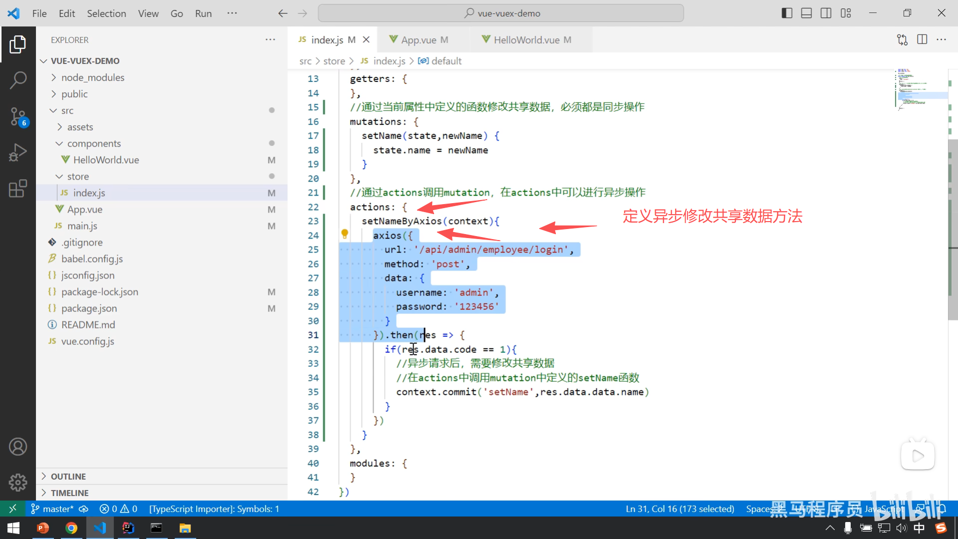Click the errors and warnings indicator
Image resolution: width=958 pixels, height=539 pixels.
pos(118,509)
